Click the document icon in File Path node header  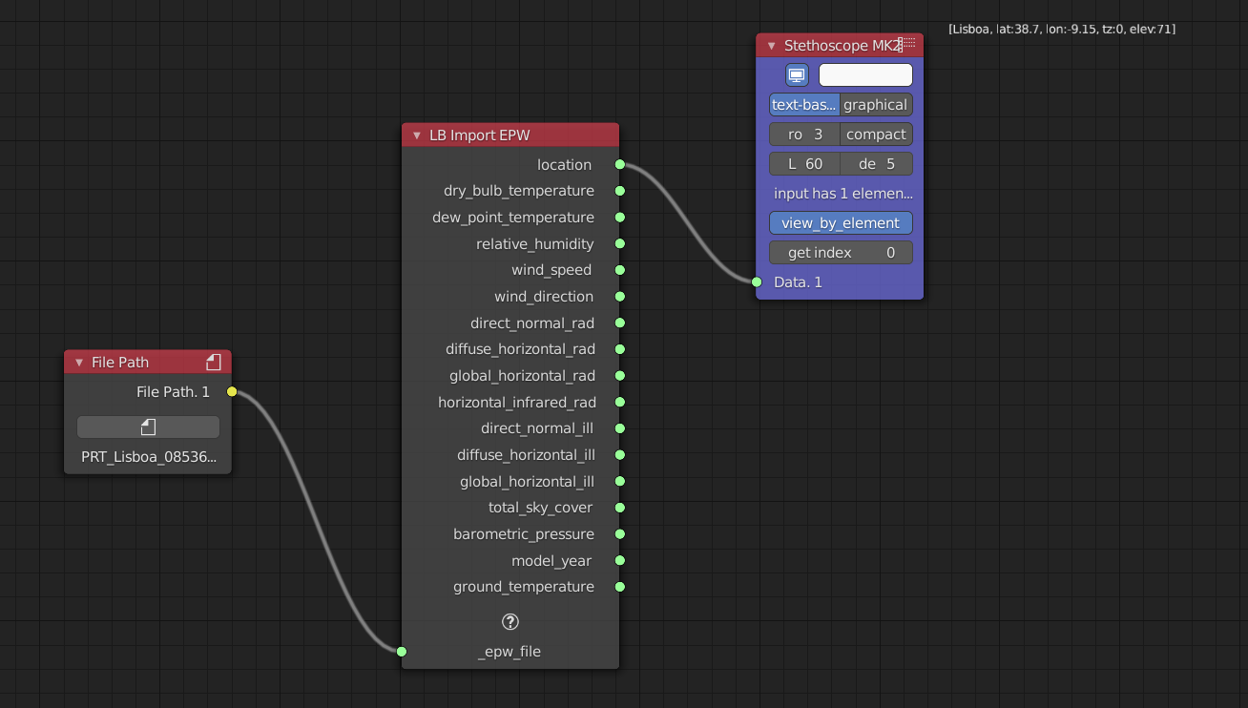215,362
